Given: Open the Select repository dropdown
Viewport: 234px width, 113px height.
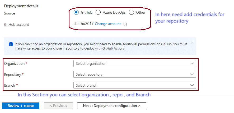Looking at the screenshot, I should coord(135,75).
